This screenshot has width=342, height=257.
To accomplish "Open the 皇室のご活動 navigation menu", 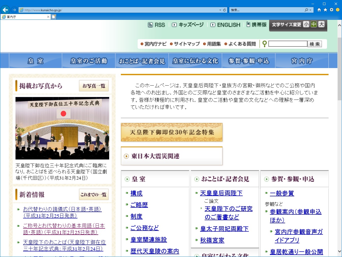I will (89, 61).
